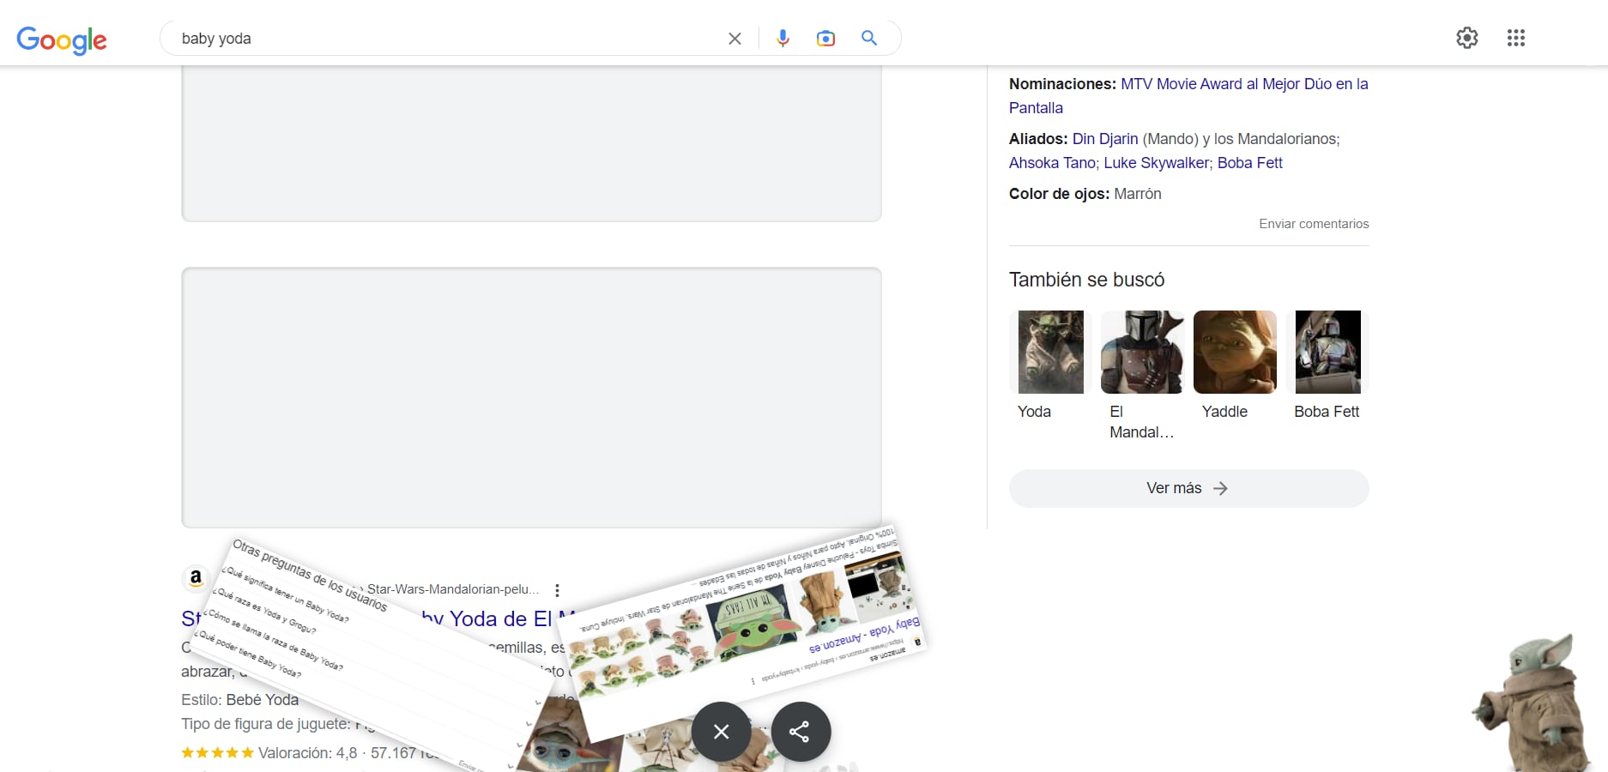
Task: Click the Ver más button
Action: pyautogui.click(x=1188, y=488)
